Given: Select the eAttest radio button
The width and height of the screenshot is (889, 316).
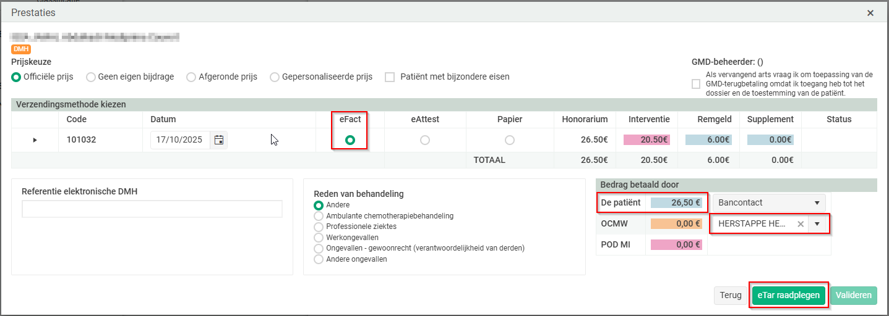Looking at the screenshot, I should pyautogui.click(x=424, y=140).
